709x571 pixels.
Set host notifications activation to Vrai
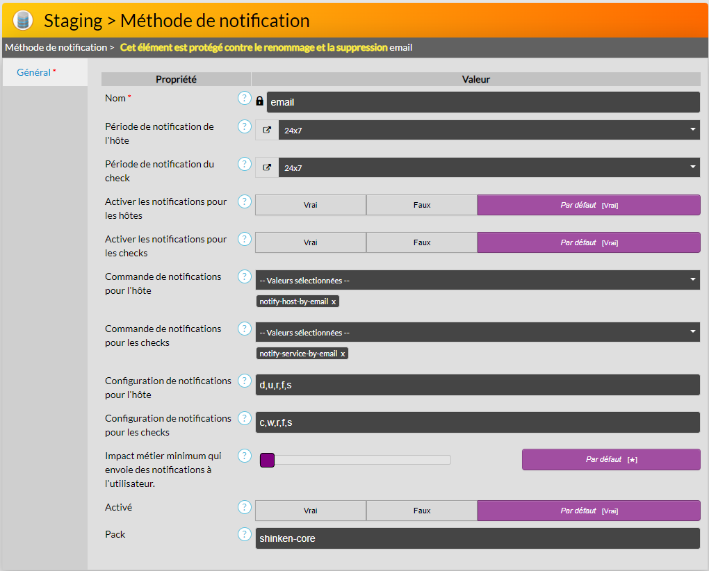(311, 205)
